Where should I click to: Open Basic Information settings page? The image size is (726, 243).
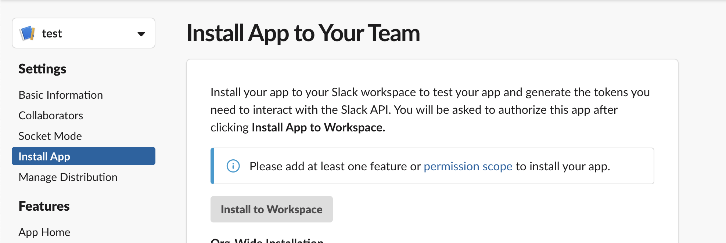(x=61, y=95)
